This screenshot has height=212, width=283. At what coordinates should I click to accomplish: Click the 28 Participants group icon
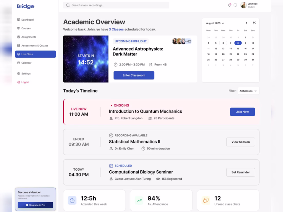(150, 118)
